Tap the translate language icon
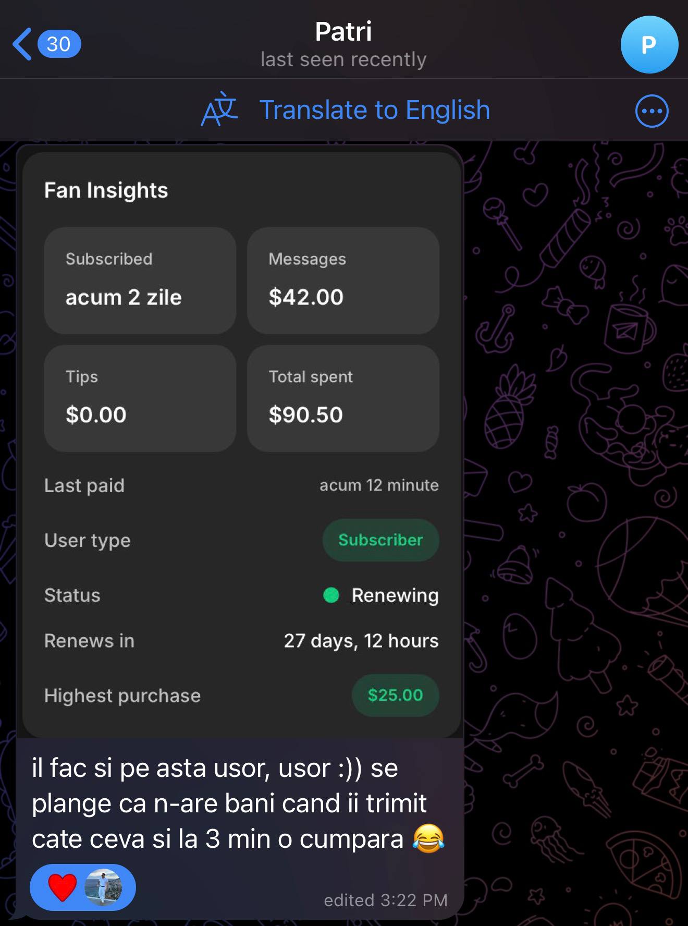688x926 pixels. (x=219, y=110)
